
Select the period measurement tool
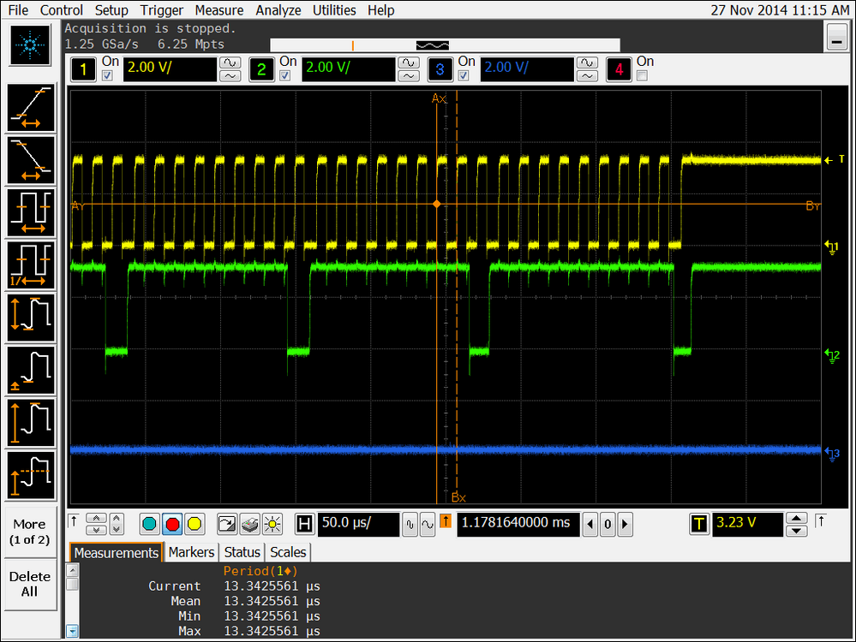coord(29,213)
